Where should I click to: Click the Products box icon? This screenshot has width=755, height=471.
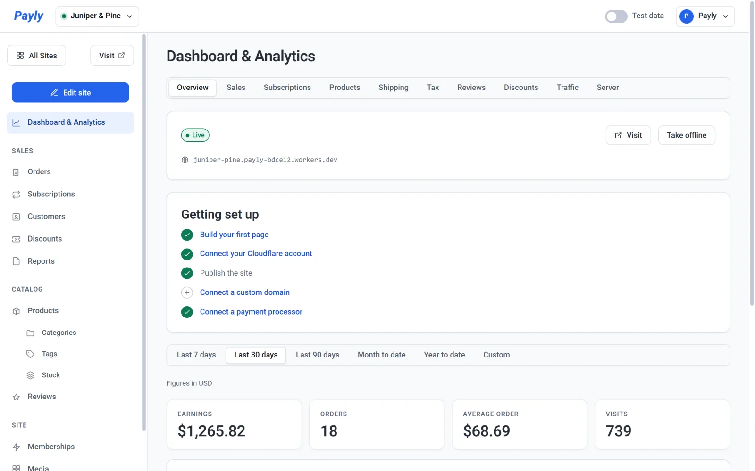click(x=16, y=311)
